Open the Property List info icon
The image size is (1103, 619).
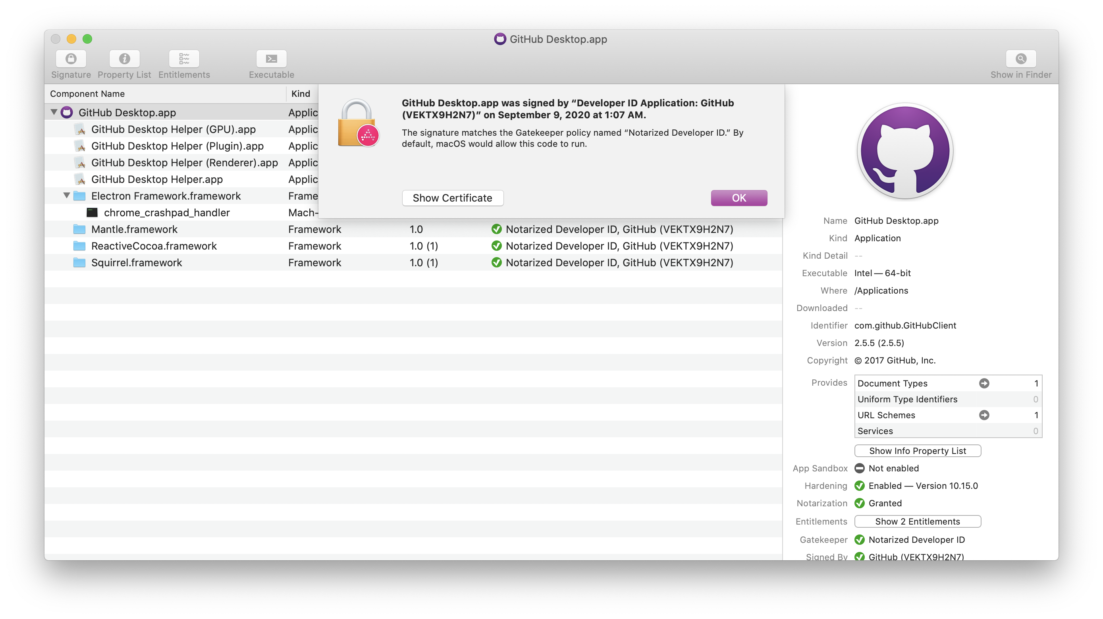pos(124,59)
